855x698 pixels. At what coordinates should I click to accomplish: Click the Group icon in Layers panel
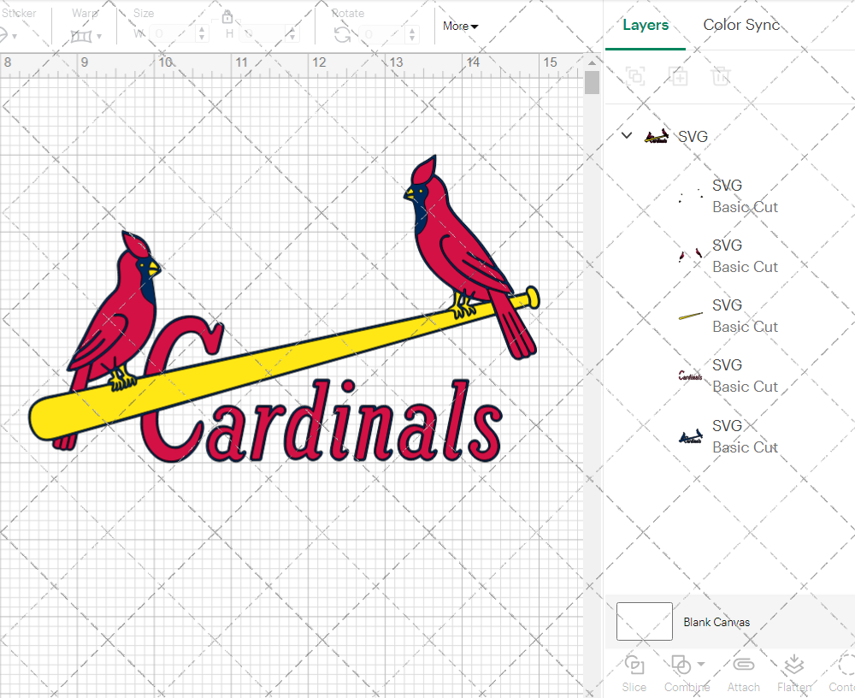click(635, 76)
